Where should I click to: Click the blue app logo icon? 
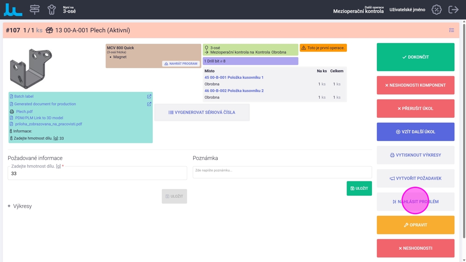click(13, 10)
